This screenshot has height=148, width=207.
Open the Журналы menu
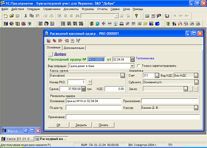click(x=88, y=9)
